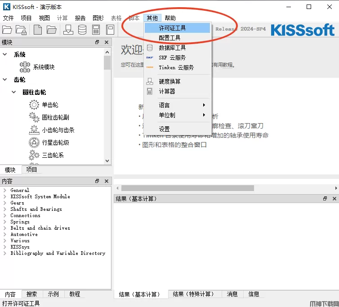The height and width of the screenshot is (307, 339).
Task: Select 许可证工具 in the menu
Action: coord(178,28)
